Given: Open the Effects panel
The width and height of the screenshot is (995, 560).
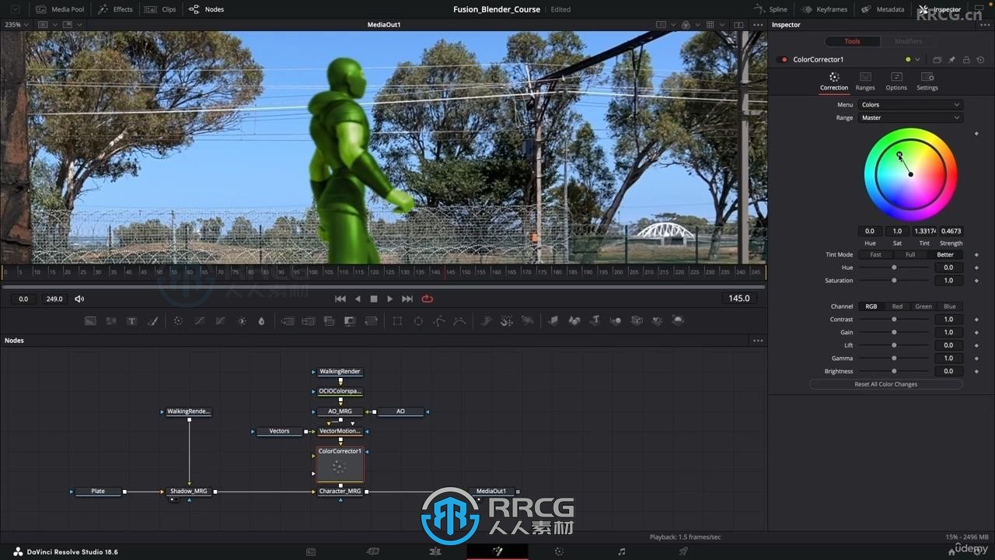Looking at the screenshot, I should coord(115,9).
